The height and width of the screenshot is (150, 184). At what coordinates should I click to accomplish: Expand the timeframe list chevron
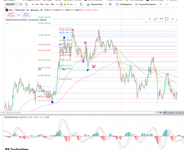click(x=75, y=4)
